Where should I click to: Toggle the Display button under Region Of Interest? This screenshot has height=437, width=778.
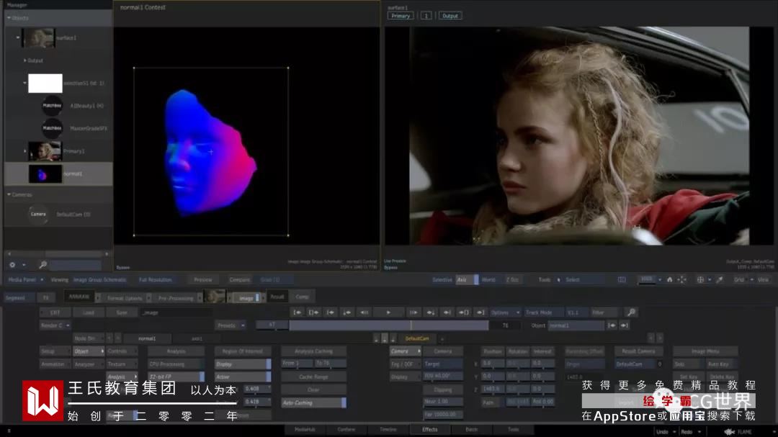(x=243, y=364)
